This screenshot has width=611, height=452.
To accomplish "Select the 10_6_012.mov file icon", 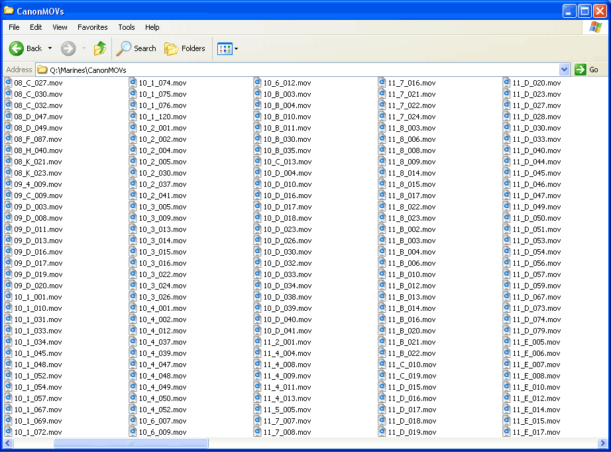I will (257, 83).
